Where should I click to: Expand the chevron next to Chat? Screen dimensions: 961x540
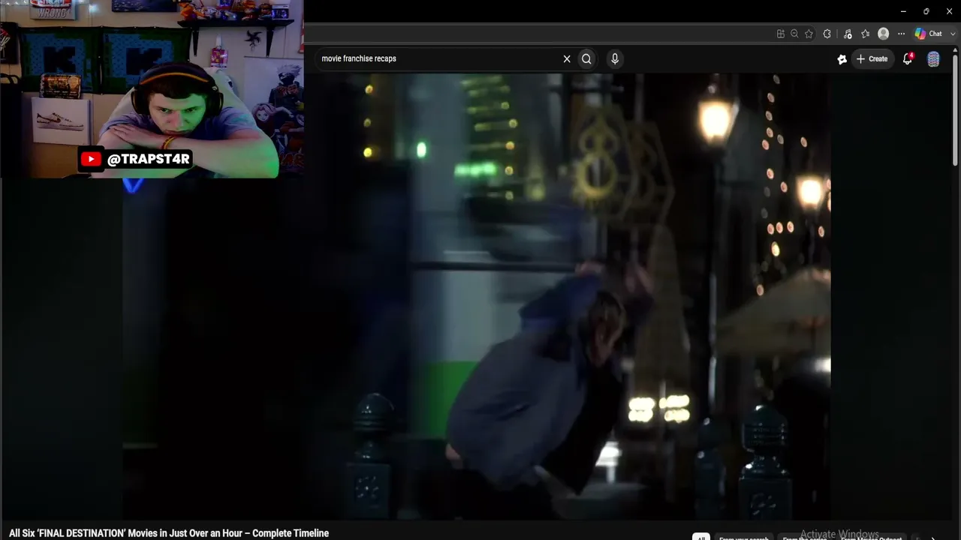953,34
